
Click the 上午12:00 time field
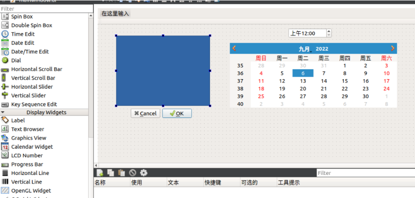(x=307, y=33)
